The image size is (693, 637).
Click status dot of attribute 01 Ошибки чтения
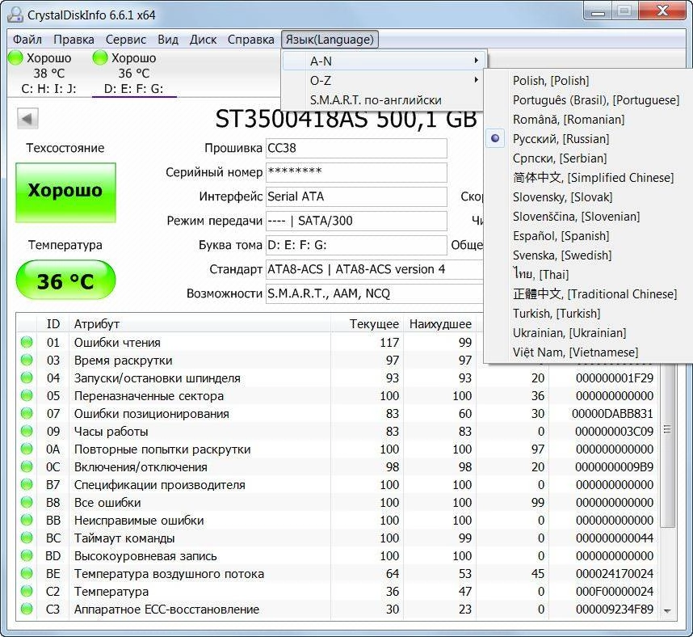tap(27, 342)
